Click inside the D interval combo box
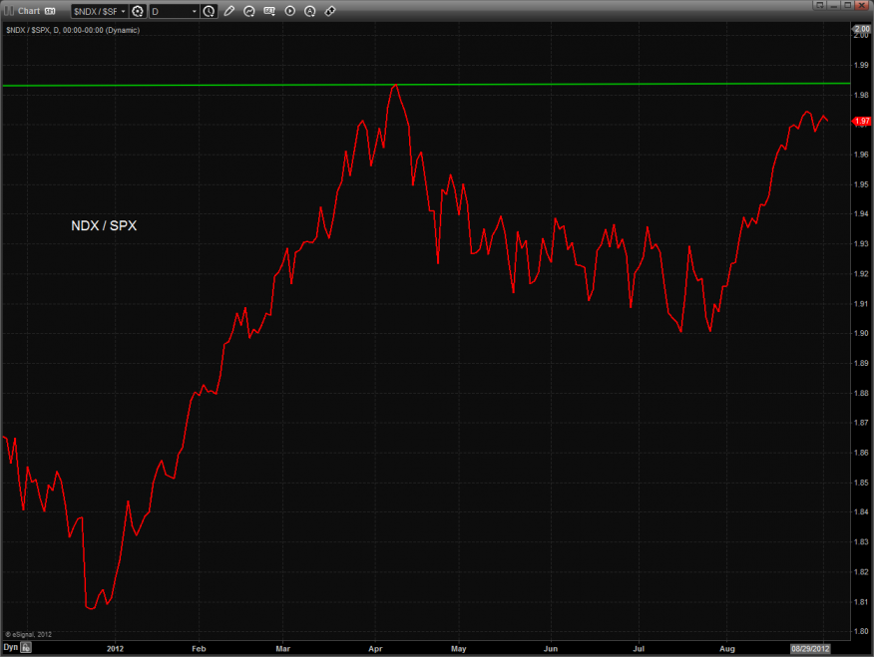The width and height of the screenshot is (874, 657). pos(168,12)
